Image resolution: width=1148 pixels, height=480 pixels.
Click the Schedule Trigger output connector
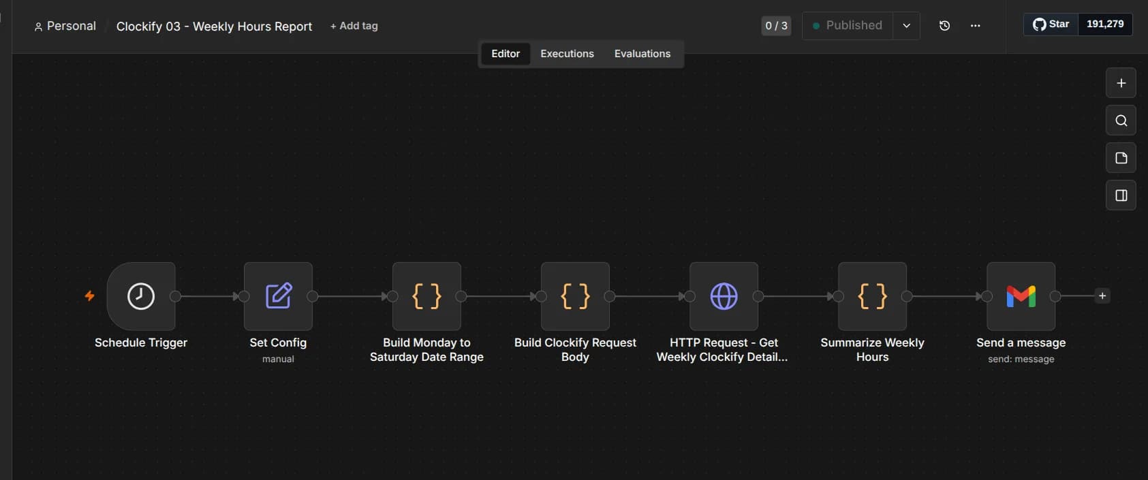click(175, 296)
